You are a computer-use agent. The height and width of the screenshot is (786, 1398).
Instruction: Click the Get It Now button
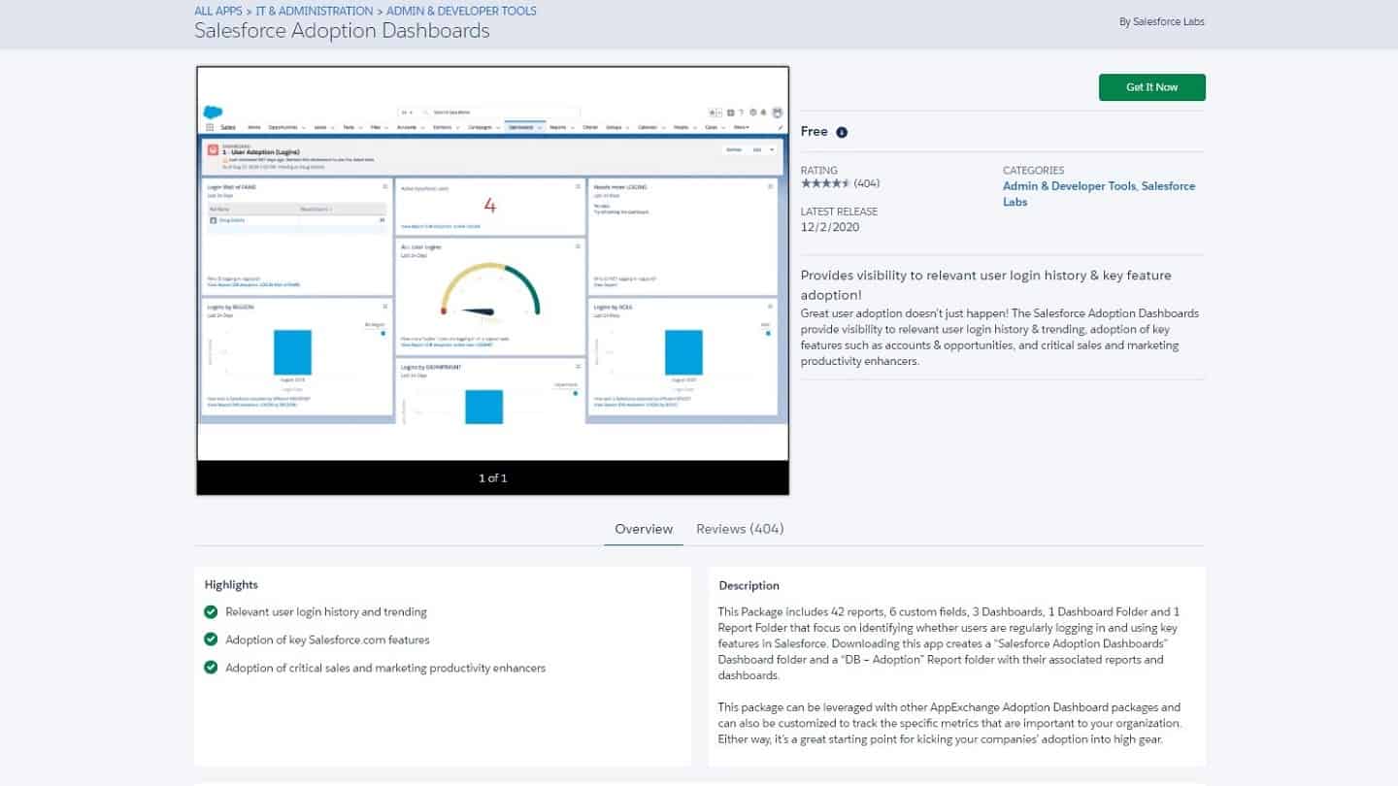pyautogui.click(x=1152, y=87)
